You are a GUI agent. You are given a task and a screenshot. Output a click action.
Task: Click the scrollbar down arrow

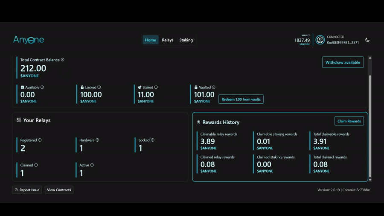pyautogui.click(x=370, y=180)
